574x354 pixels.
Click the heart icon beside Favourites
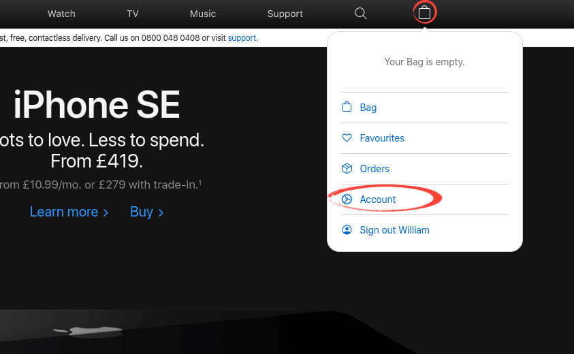(347, 138)
